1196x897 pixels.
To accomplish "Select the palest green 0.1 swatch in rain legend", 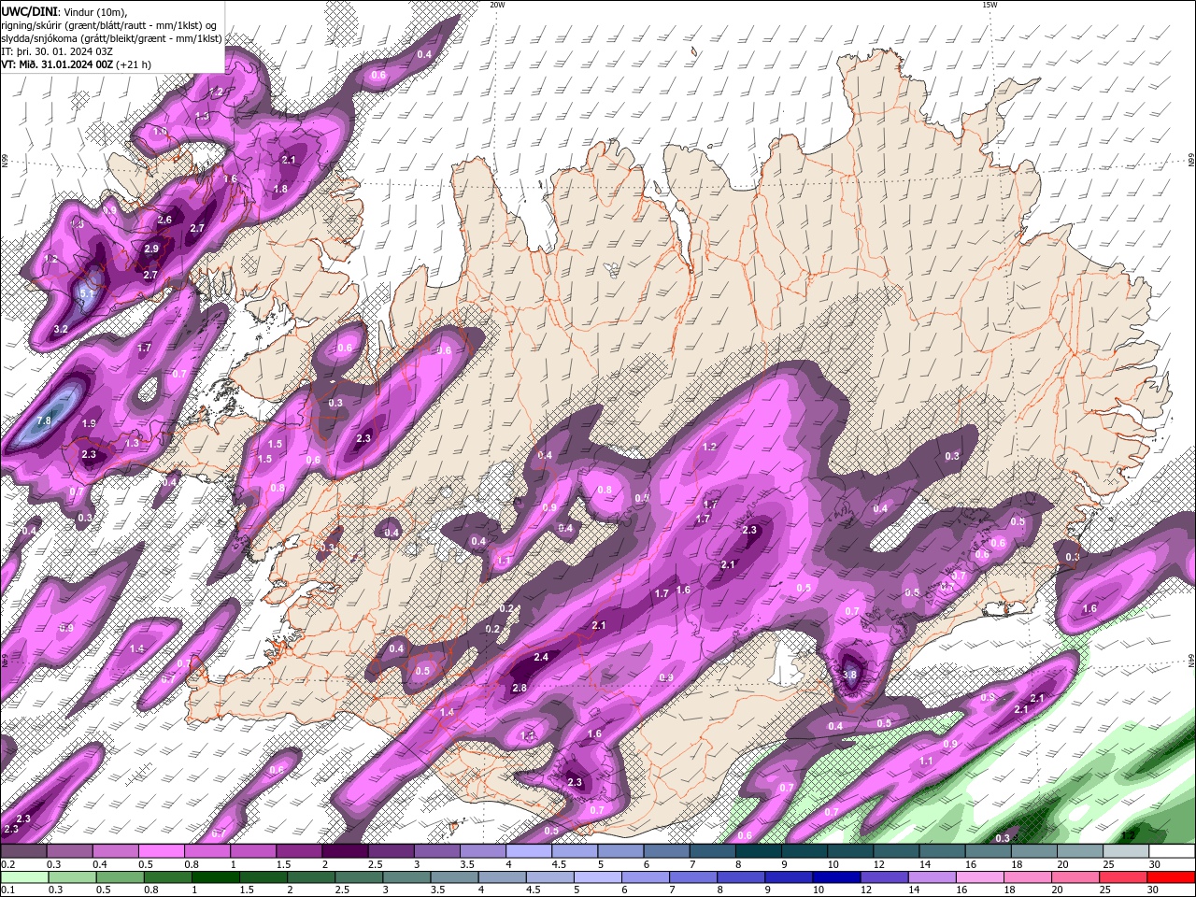I will point(23,877).
